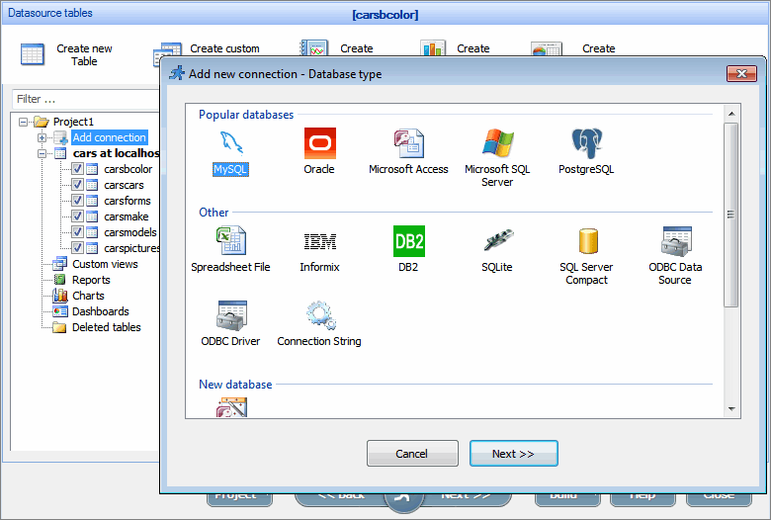This screenshot has height=520, width=771.
Task: Choose the Spreadsheet File option
Action: [230, 241]
